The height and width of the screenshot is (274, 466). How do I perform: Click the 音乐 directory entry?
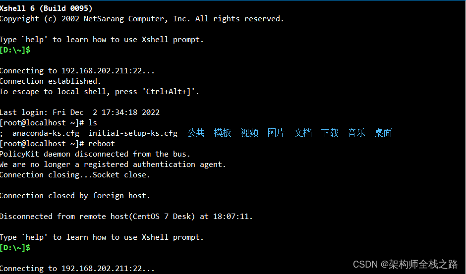(356, 133)
